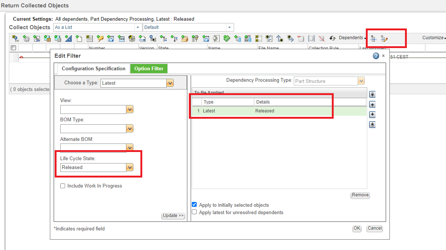Open the Choose a Type dropdown
The height and width of the screenshot is (250, 446).
(170, 83)
